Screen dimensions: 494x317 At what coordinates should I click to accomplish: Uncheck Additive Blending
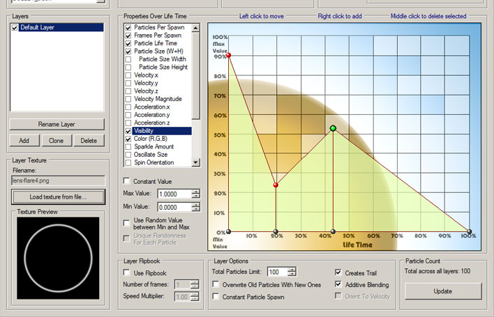click(339, 284)
